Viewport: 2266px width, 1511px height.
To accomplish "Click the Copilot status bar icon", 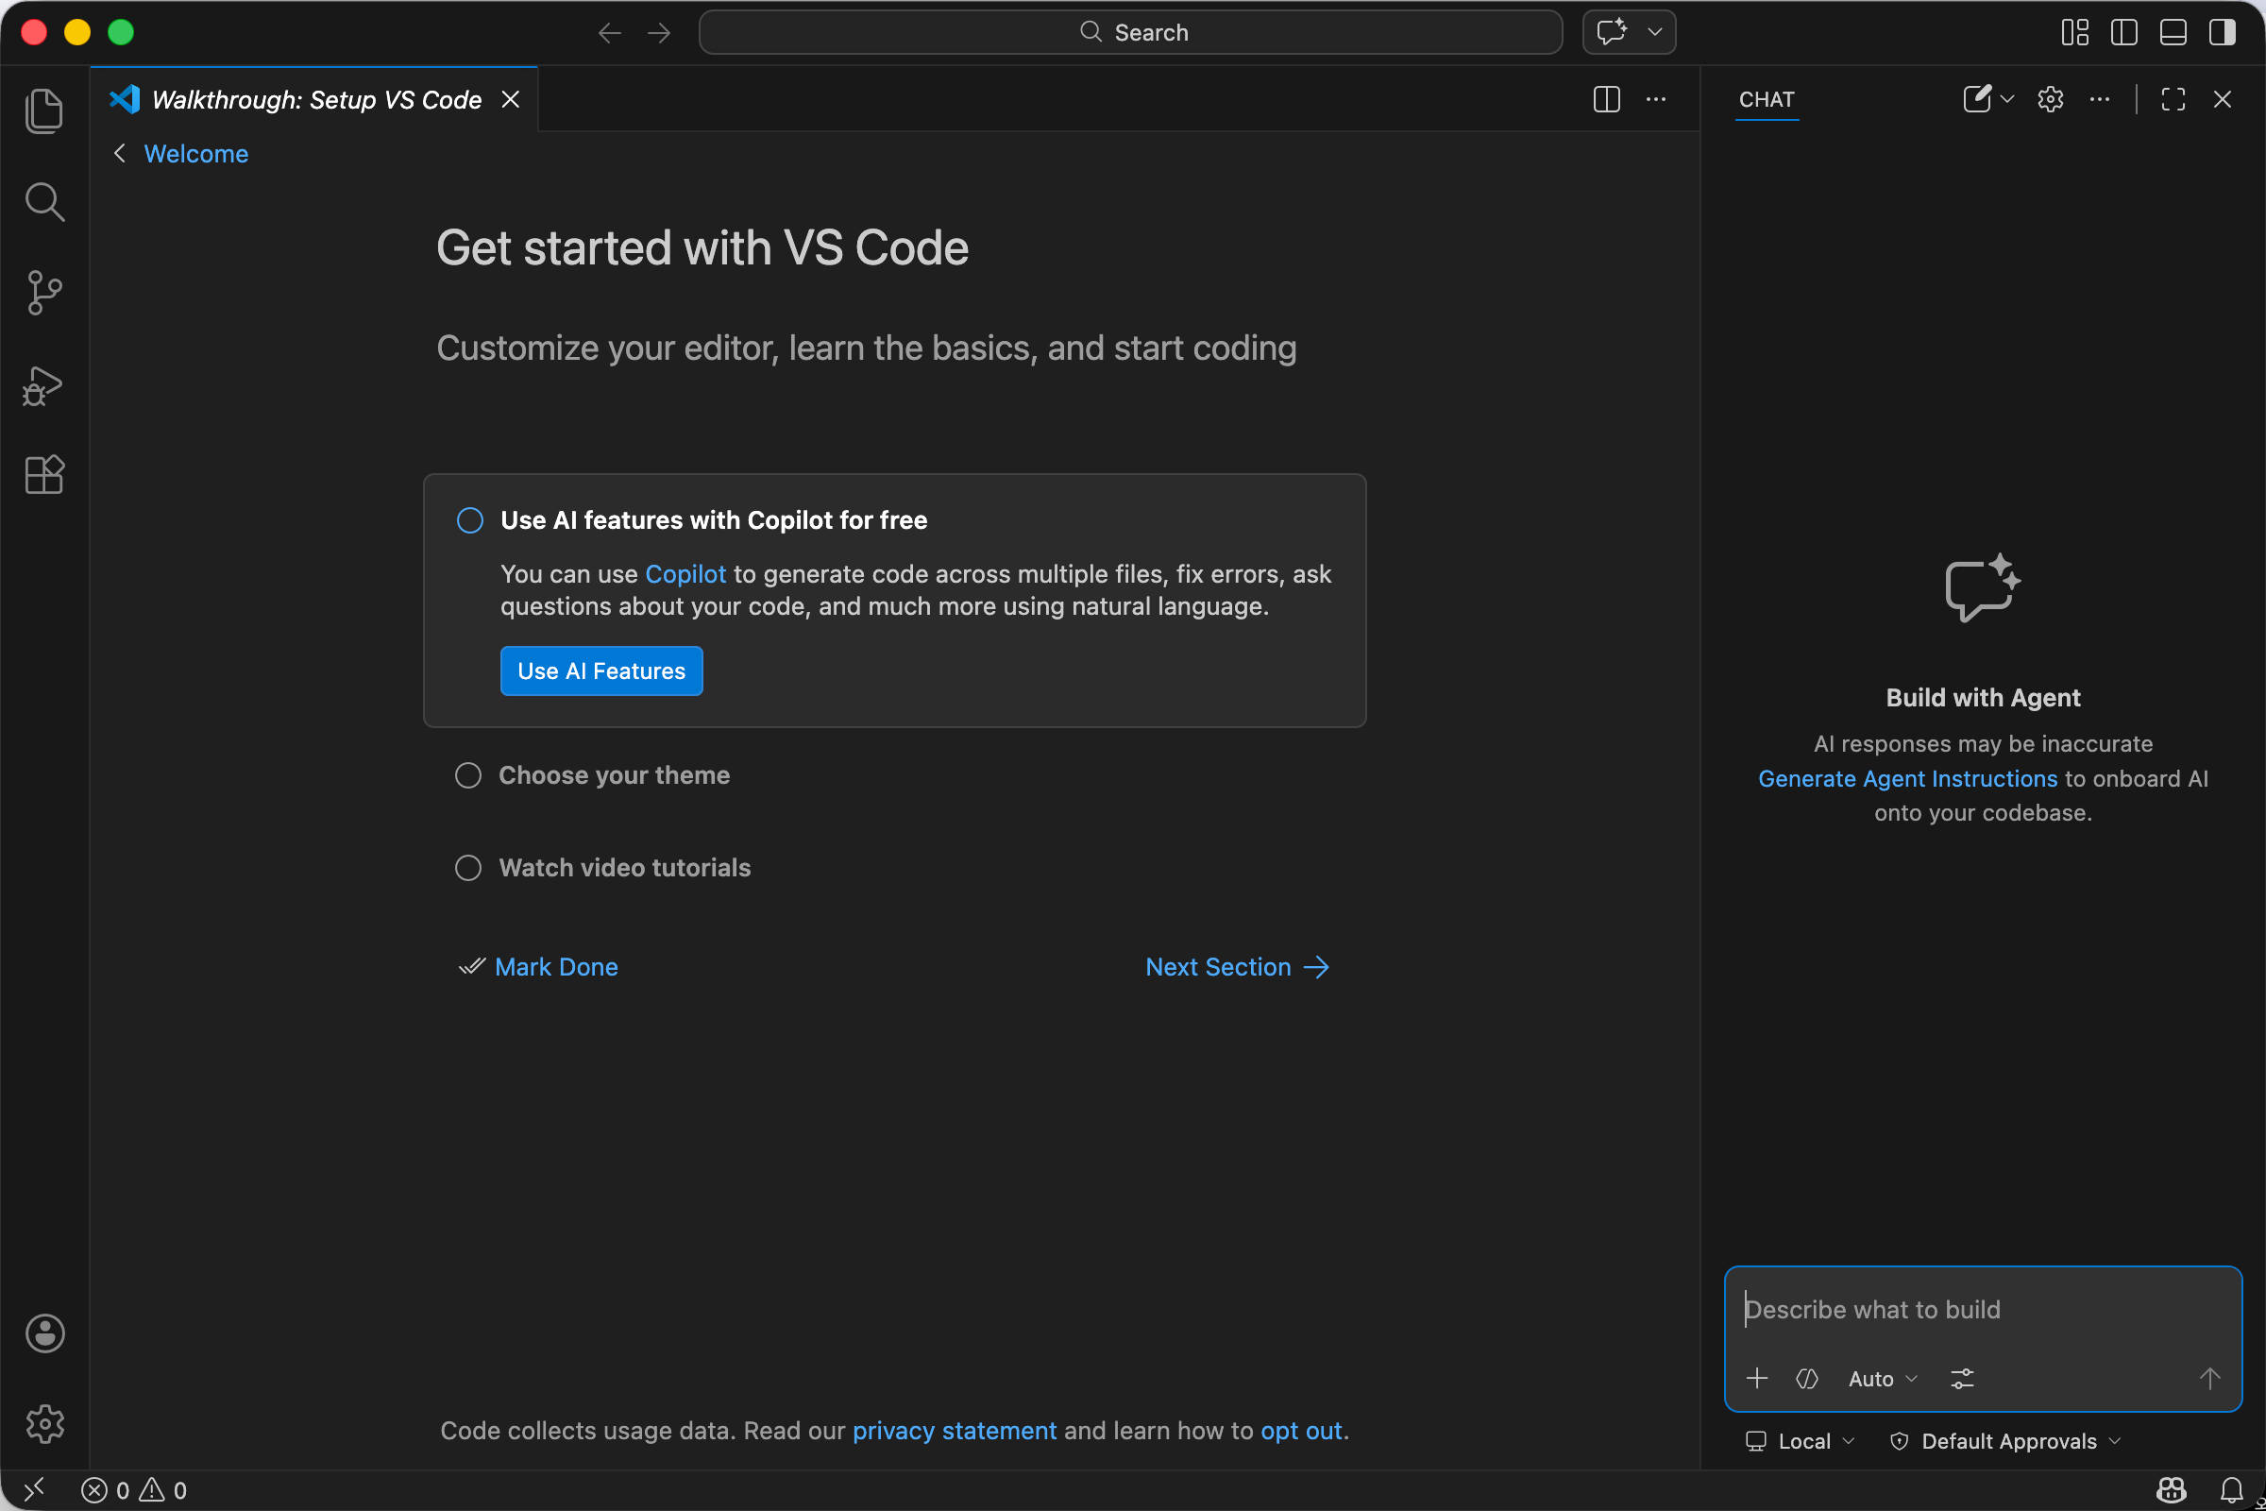I will 2170,1490.
